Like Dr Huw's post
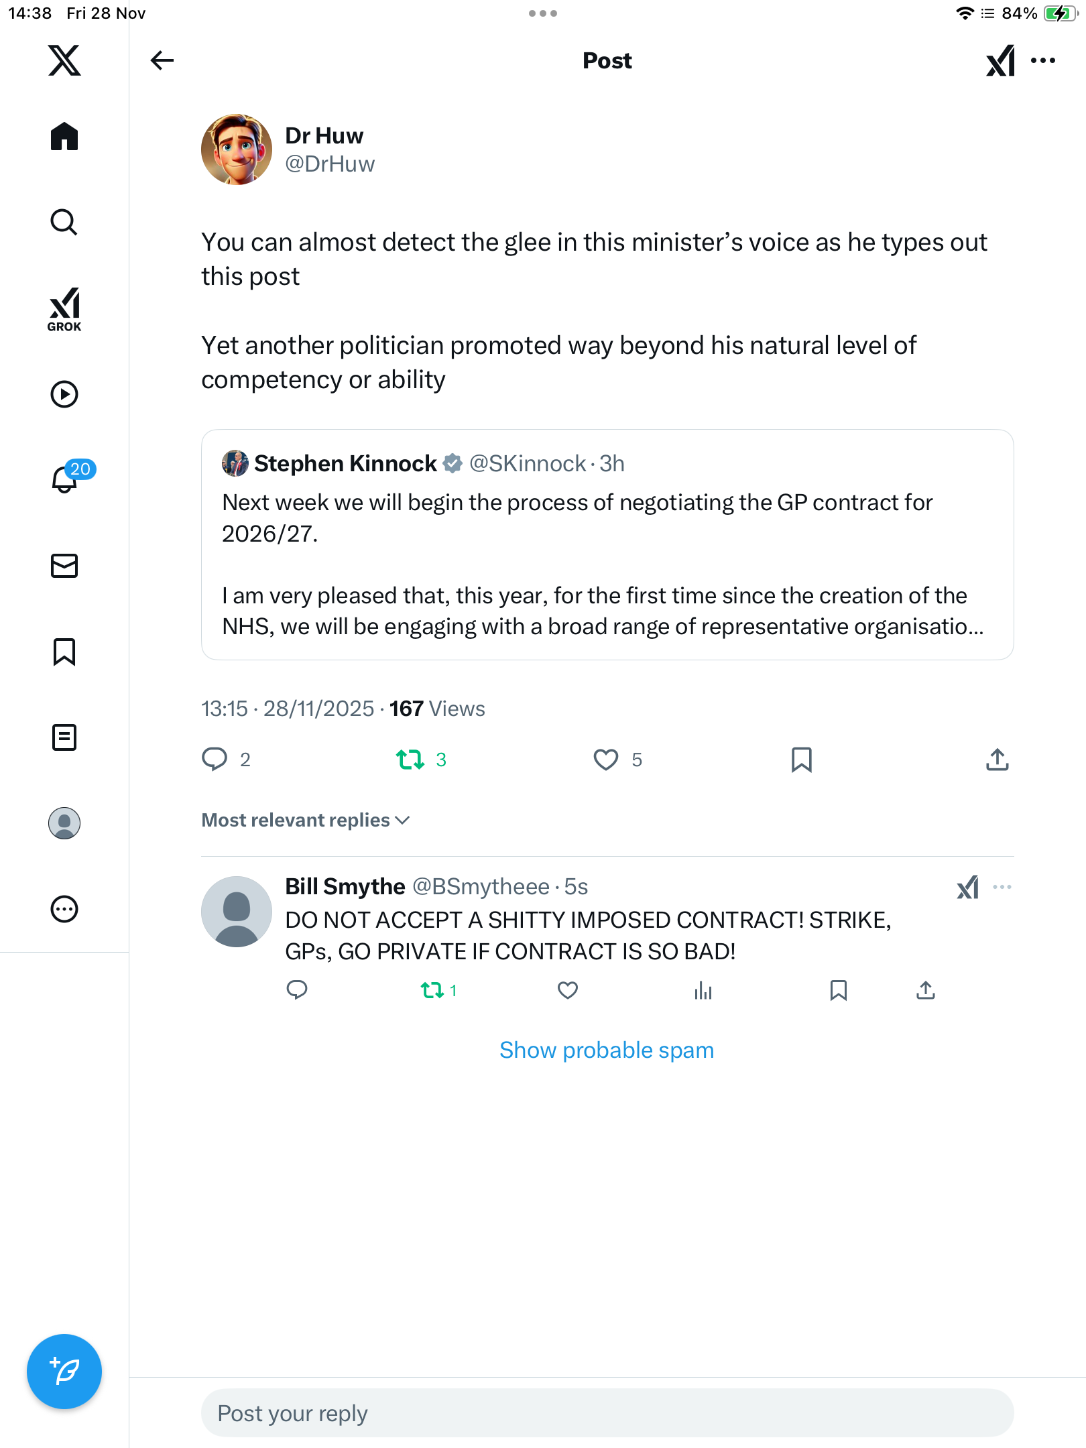Screen dimensions: 1086x1448 point(606,760)
